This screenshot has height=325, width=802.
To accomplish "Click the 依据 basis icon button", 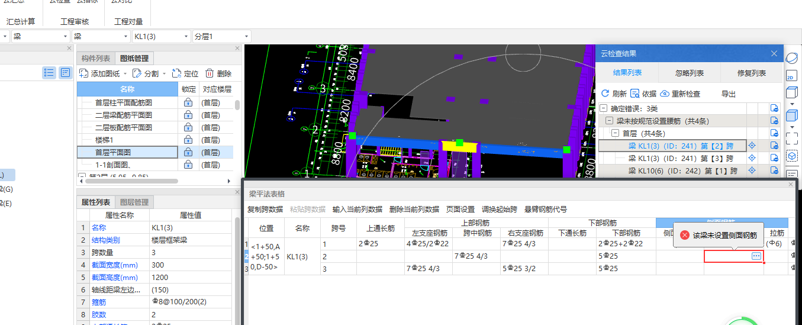I will tap(635, 94).
